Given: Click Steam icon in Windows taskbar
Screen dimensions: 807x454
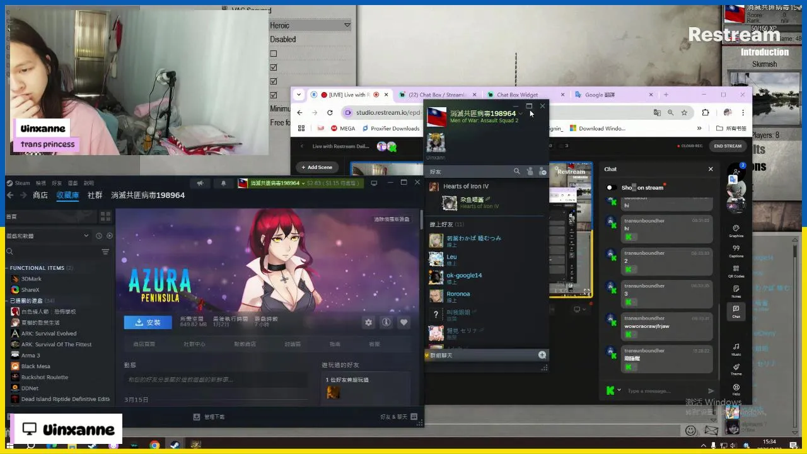Looking at the screenshot, I should pos(175,445).
